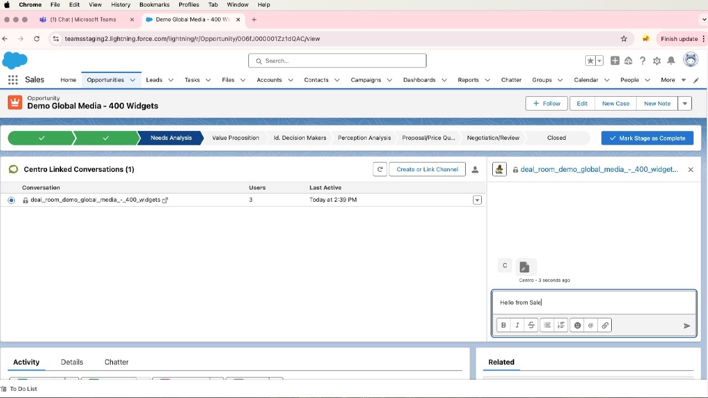Image resolution: width=708 pixels, height=398 pixels.
Task: Expand the Accounts nav dropdown
Action: (x=290, y=80)
